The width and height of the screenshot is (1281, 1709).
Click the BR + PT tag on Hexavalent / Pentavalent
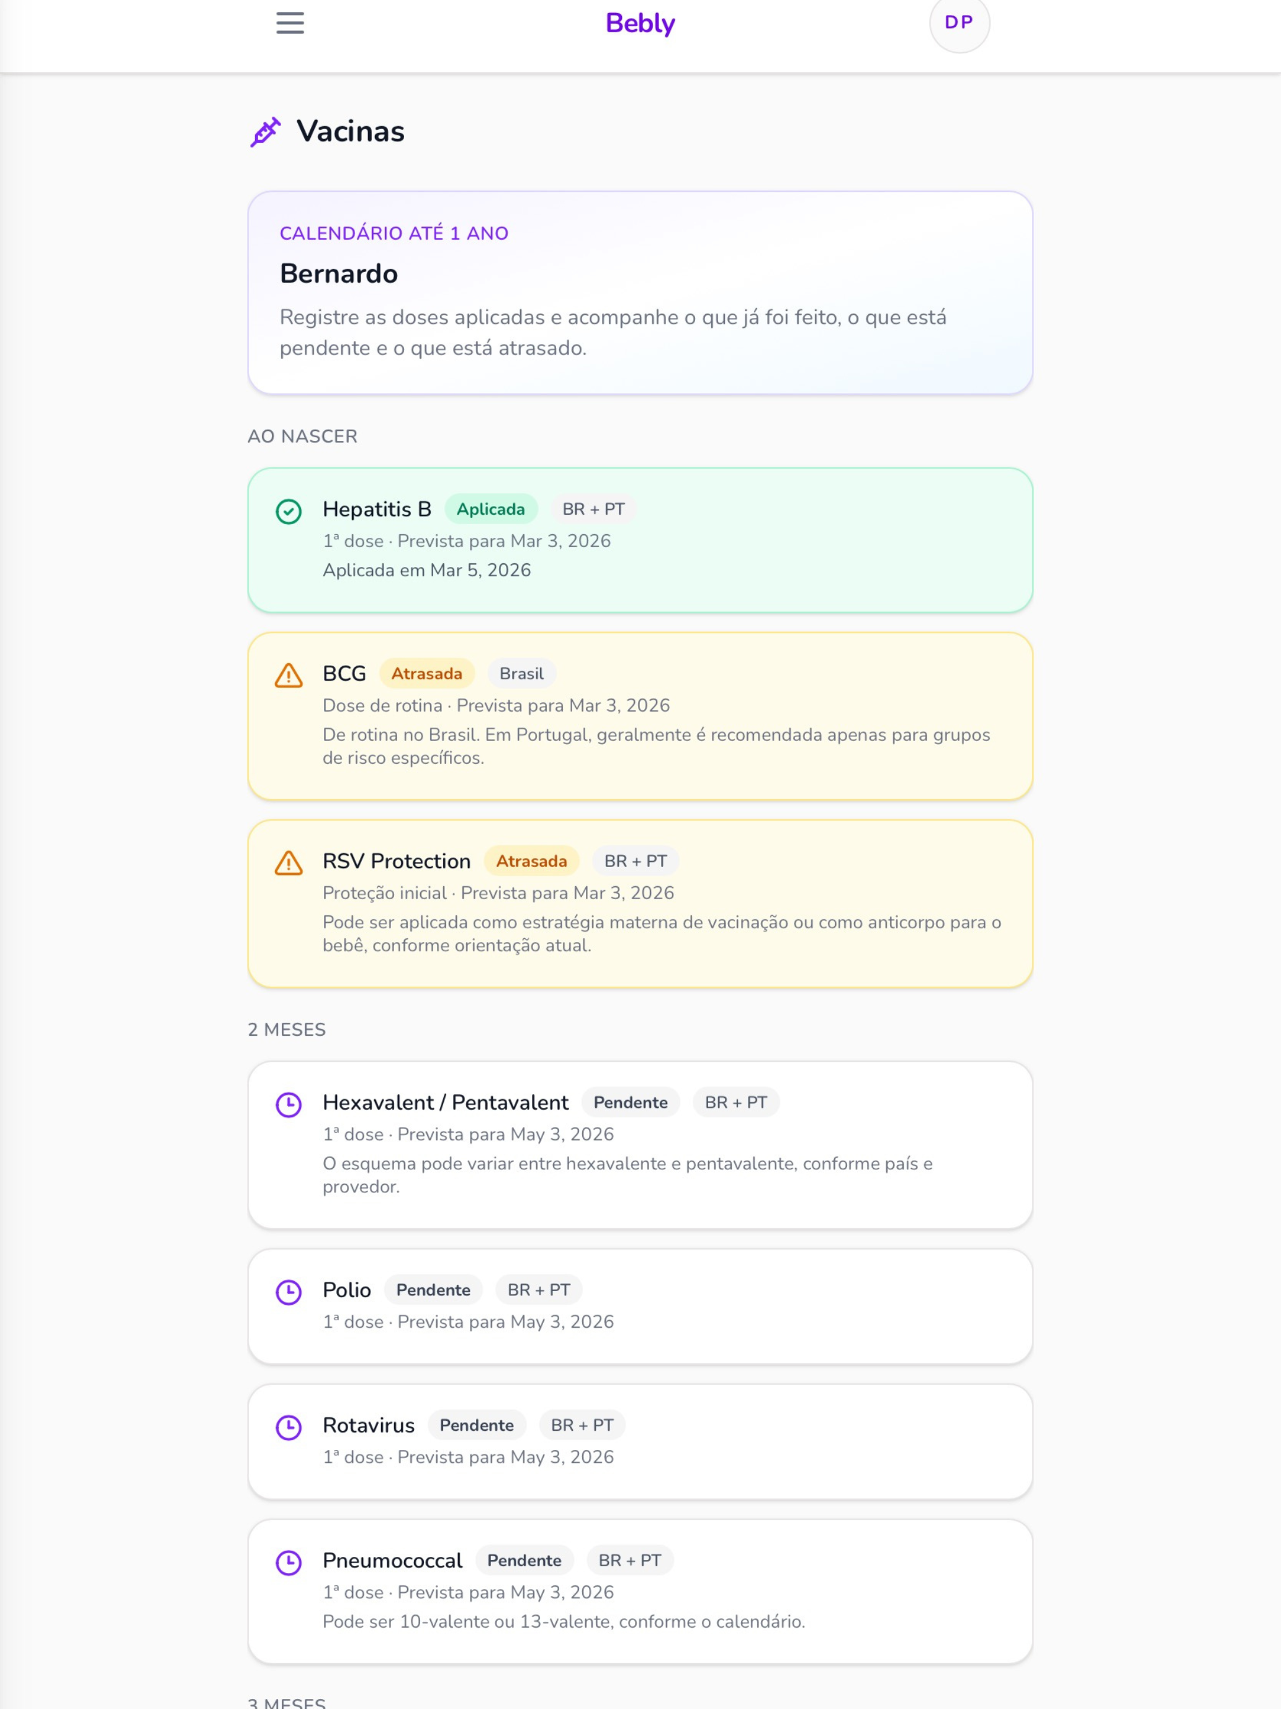click(x=736, y=1102)
